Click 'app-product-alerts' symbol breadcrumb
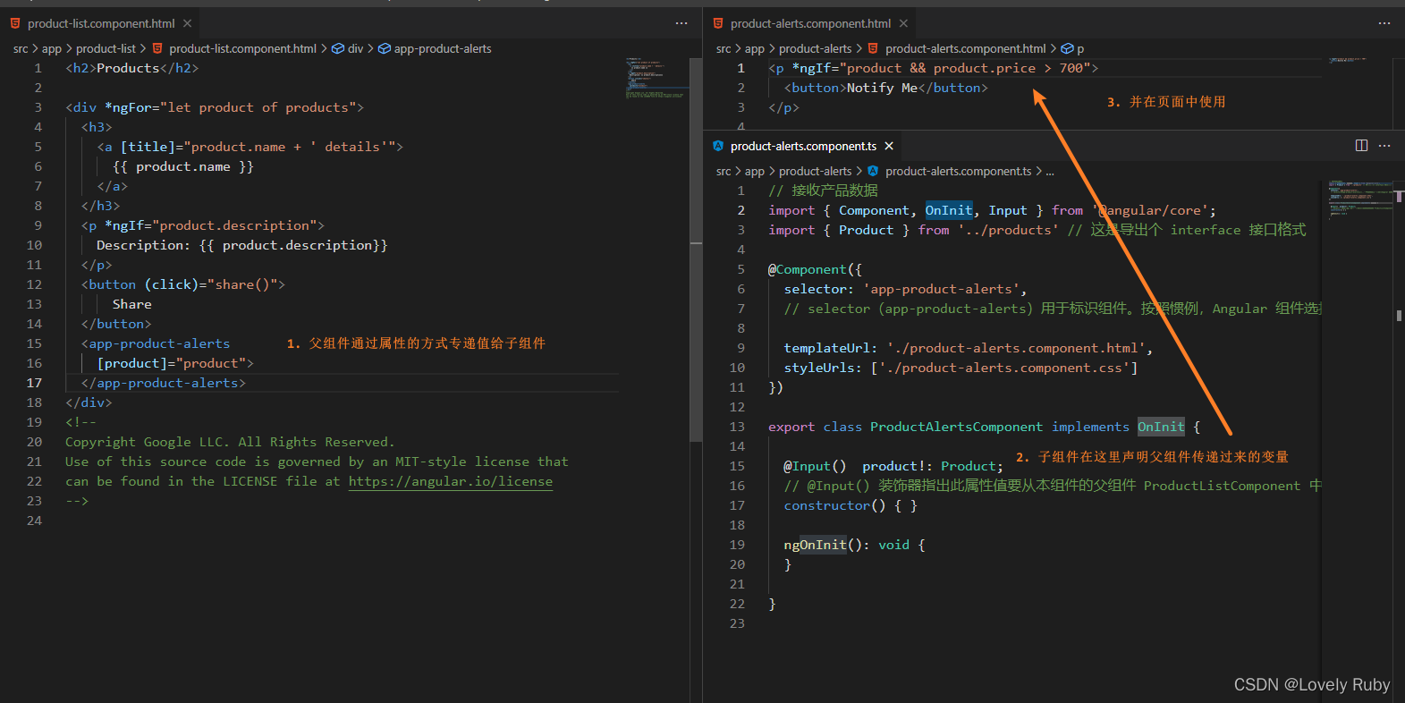The height and width of the screenshot is (703, 1405). pyautogui.click(x=443, y=48)
